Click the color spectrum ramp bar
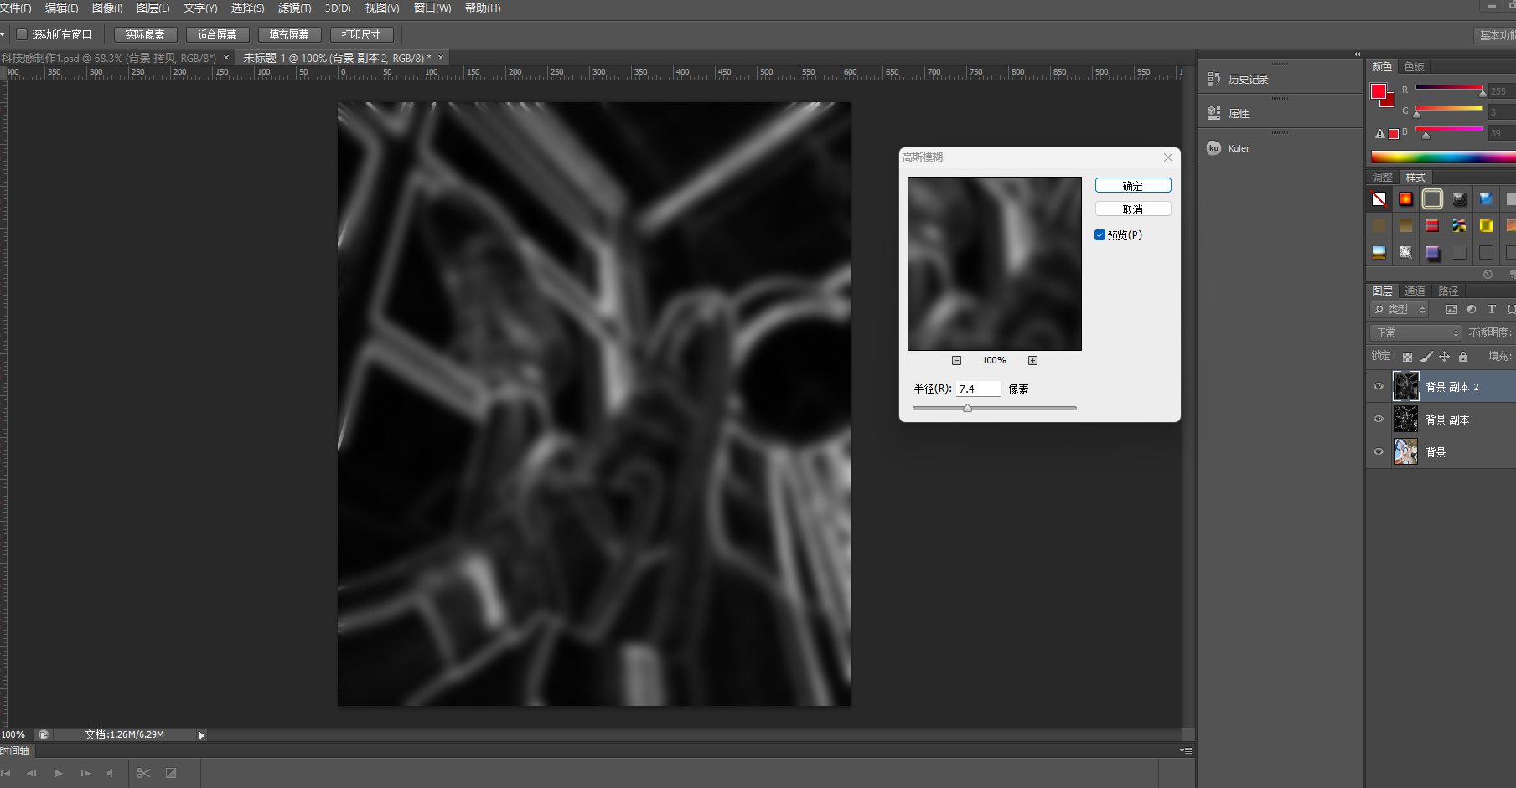Viewport: 1516px width, 788px height. pyautogui.click(x=1443, y=157)
